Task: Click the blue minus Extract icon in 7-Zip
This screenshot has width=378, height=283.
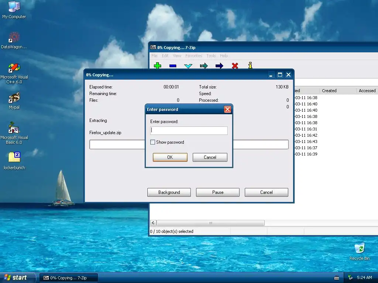Action: 173,66
